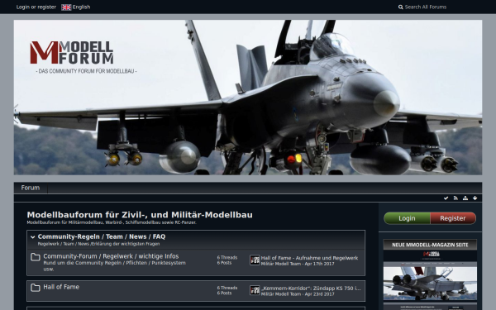
Task: Click the red Register button
Action: pos(453,218)
